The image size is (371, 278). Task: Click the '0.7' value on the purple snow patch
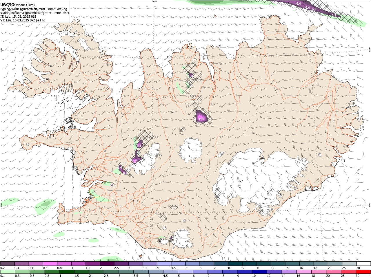[x=134, y=161]
